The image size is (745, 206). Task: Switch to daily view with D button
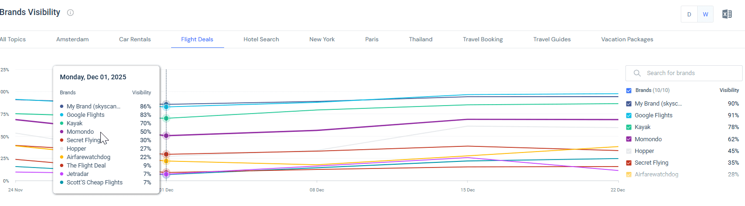pos(689,14)
